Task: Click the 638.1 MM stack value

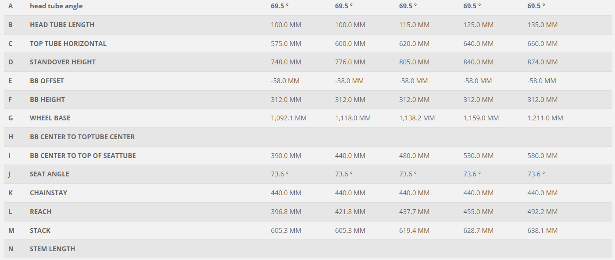Action: click(543, 231)
